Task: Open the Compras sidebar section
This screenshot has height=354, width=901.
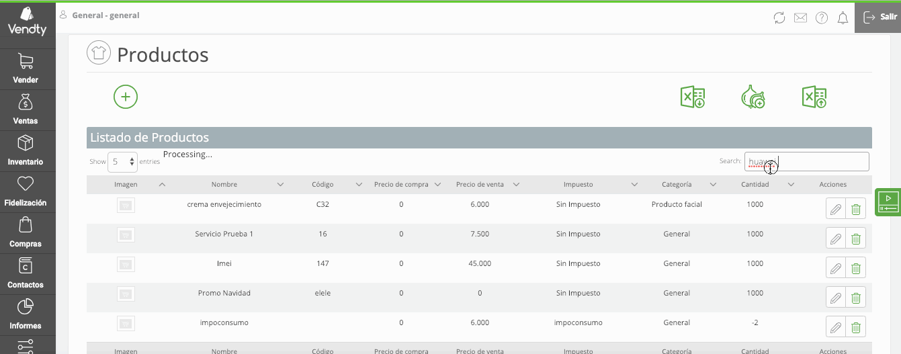Action: tap(26, 232)
